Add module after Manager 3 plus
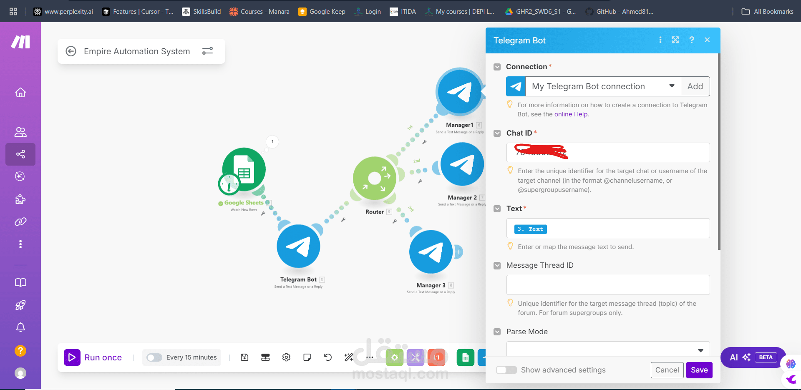Image resolution: width=801 pixels, height=390 pixels. [458, 252]
